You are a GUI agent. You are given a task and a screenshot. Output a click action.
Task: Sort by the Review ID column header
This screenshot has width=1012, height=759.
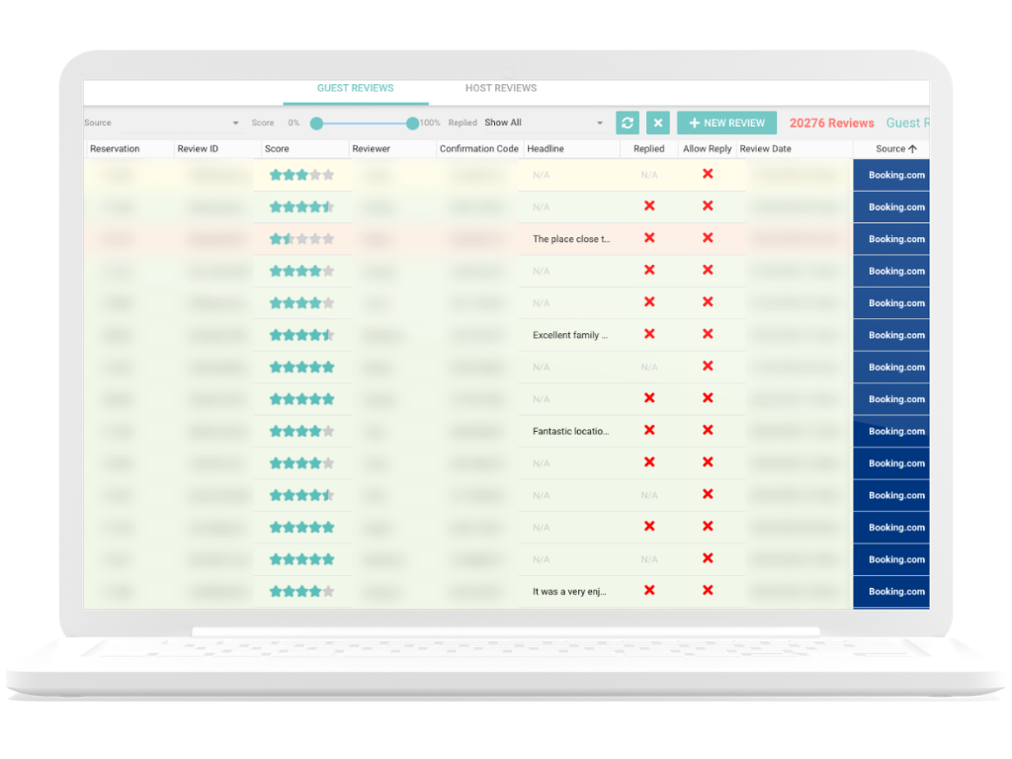click(198, 148)
